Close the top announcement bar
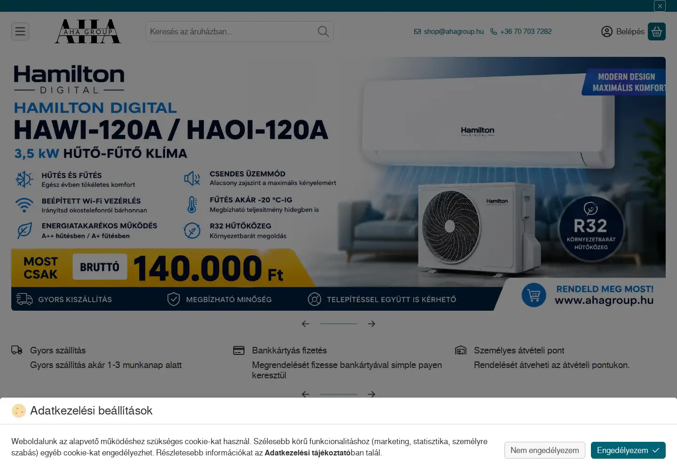This screenshot has width=677, height=470. coord(660,6)
